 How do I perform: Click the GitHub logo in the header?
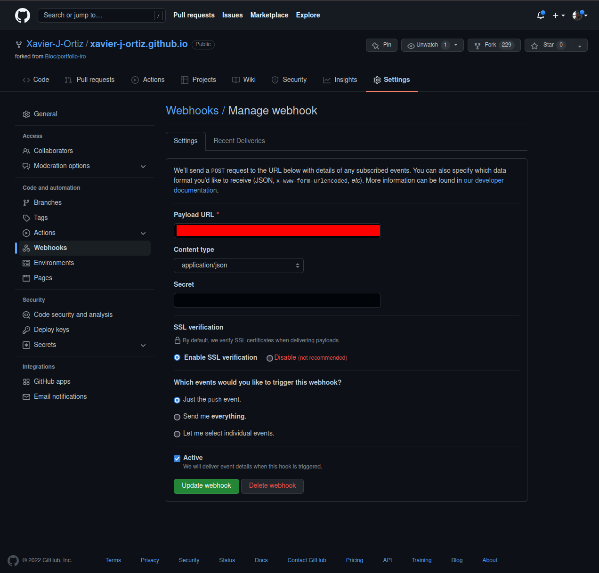[22, 15]
